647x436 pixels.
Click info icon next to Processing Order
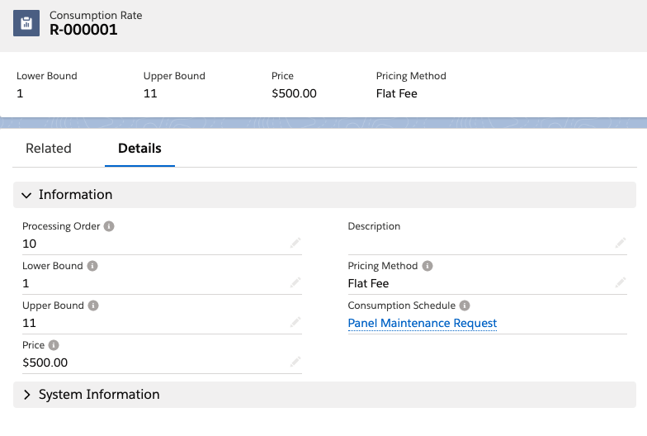[110, 226]
